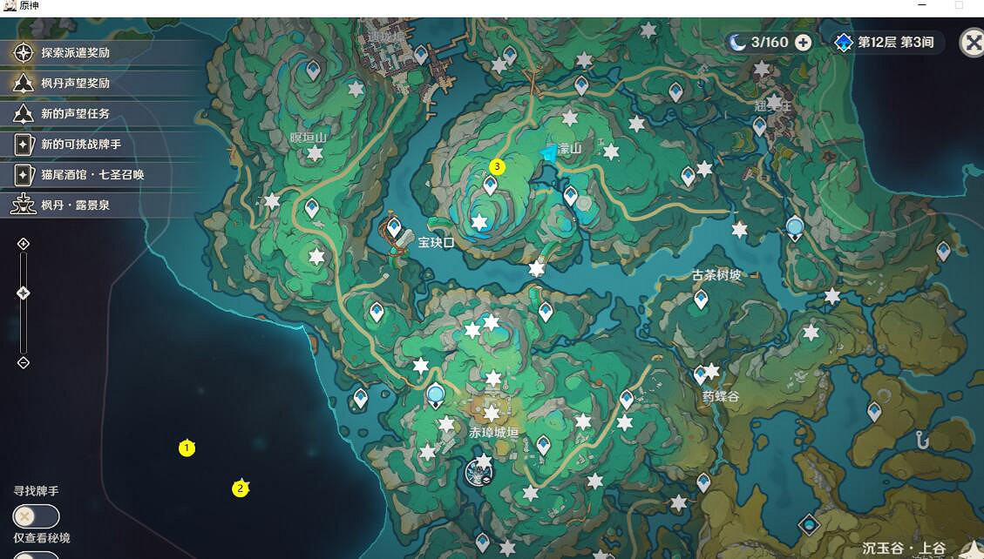Image resolution: width=984 pixels, height=559 pixels.
Task: Click the map zoom slider handle
Action: tap(24, 293)
